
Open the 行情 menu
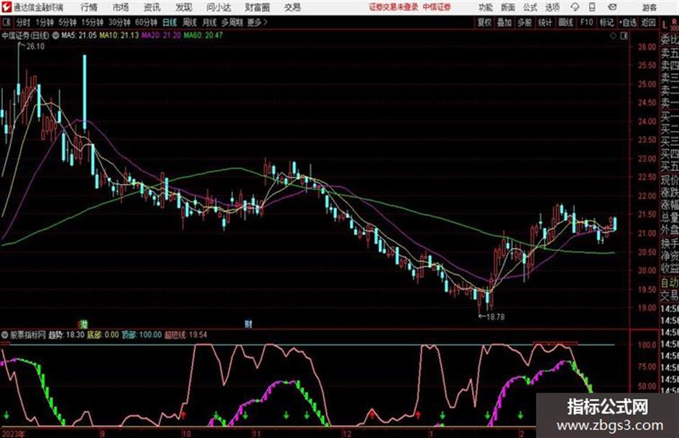coord(89,7)
